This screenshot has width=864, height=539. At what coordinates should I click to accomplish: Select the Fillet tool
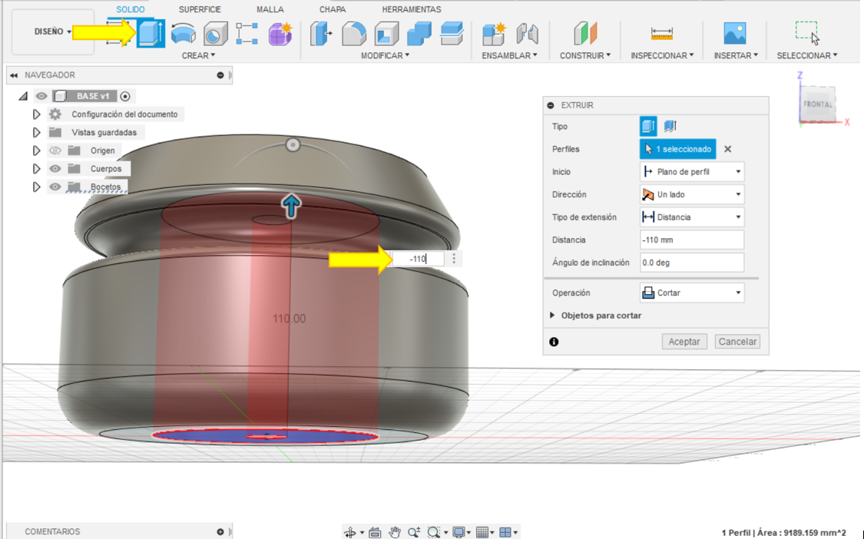tap(354, 34)
